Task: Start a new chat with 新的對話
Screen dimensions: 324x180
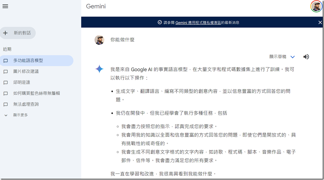Action: coord(18,33)
